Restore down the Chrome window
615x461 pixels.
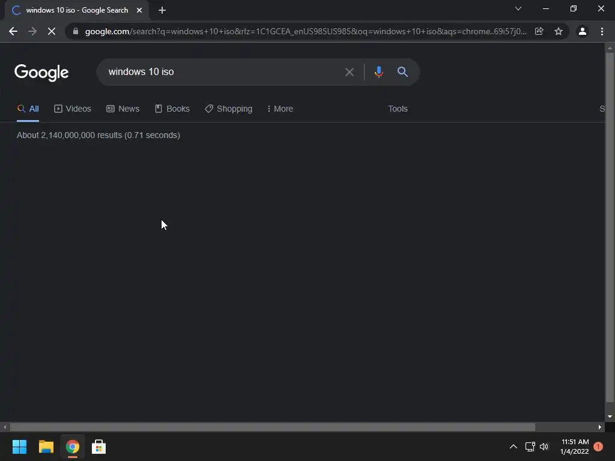574,8
